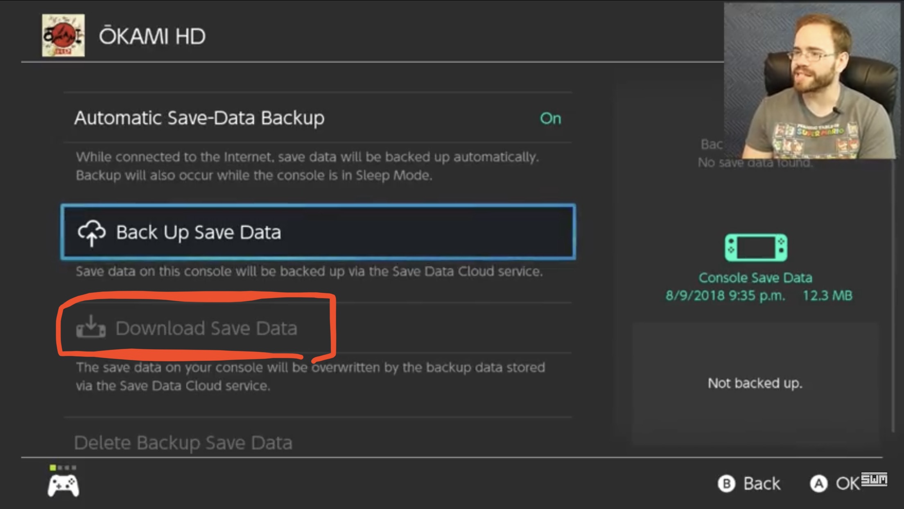904x509 pixels.
Task: Click the OK label in footer
Action: click(847, 484)
